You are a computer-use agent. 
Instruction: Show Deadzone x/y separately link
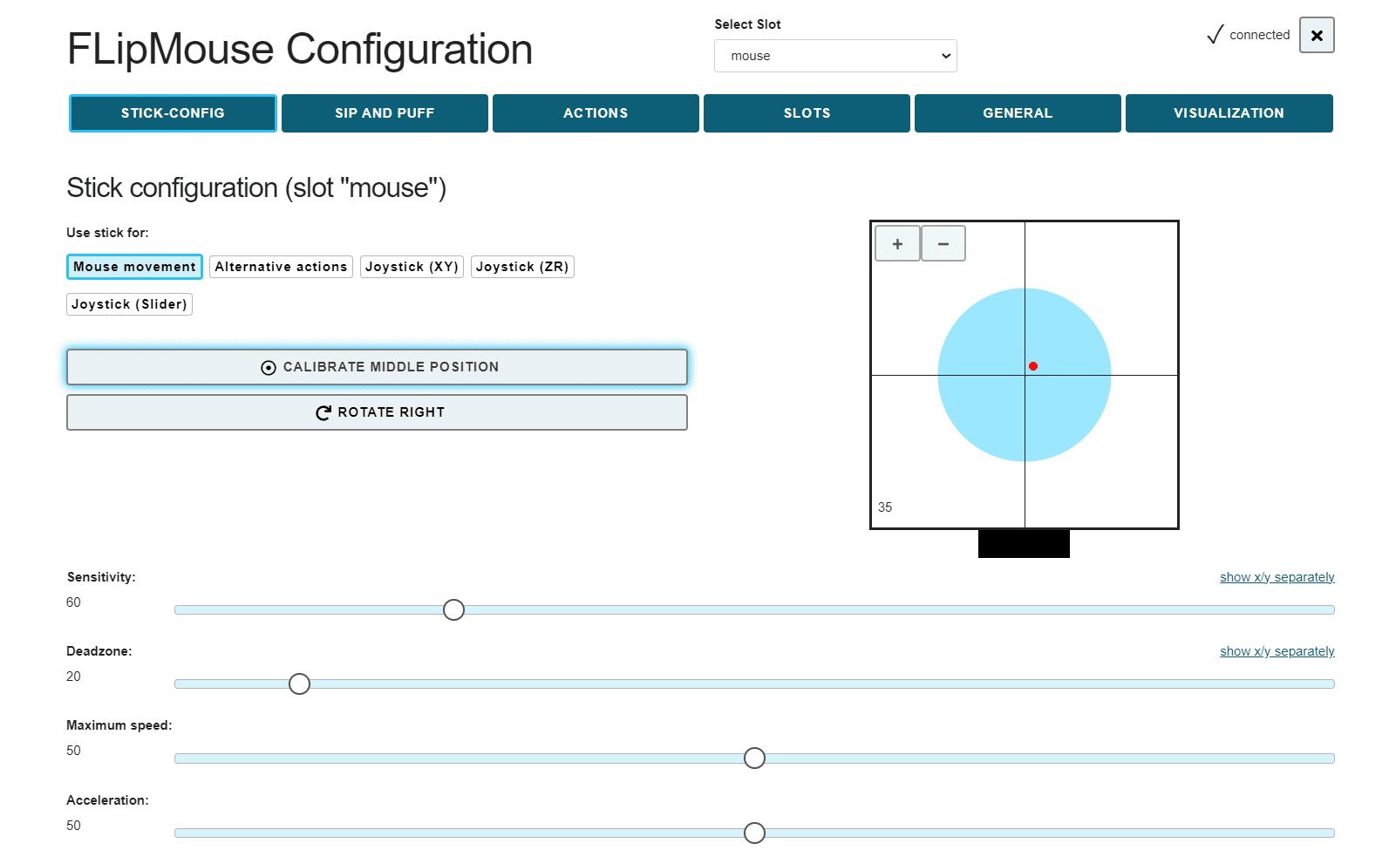click(x=1277, y=651)
